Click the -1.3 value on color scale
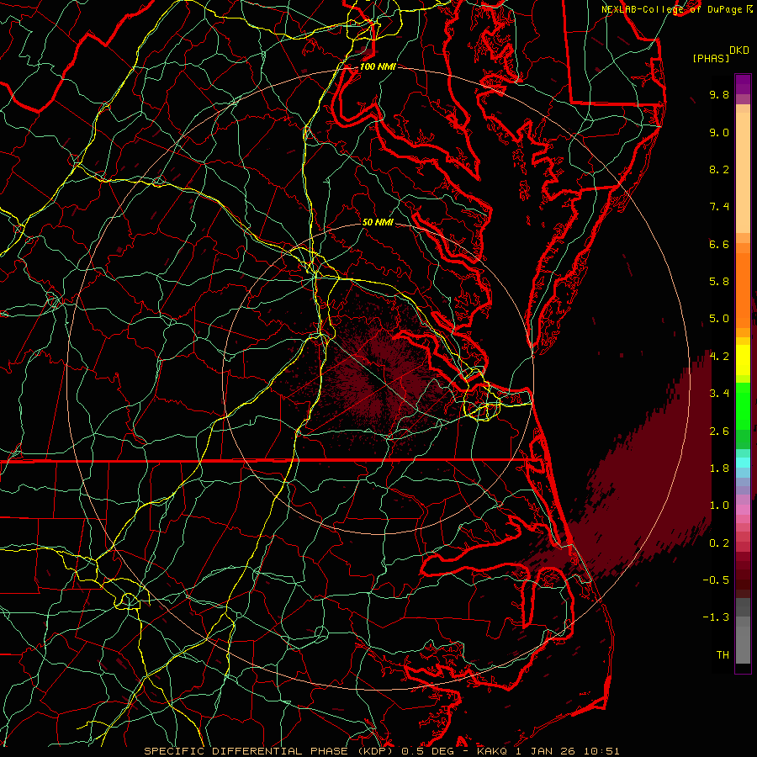The height and width of the screenshot is (757, 757). coord(716,617)
